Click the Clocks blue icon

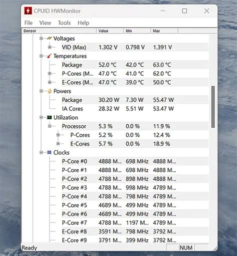pos(49,152)
